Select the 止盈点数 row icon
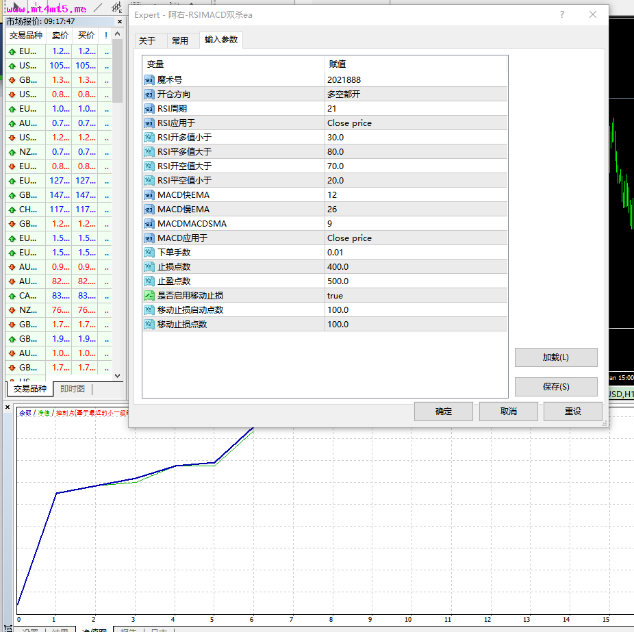The height and width of the screenshot is (632, 634). pyautogui.click(x=149, y=281)
